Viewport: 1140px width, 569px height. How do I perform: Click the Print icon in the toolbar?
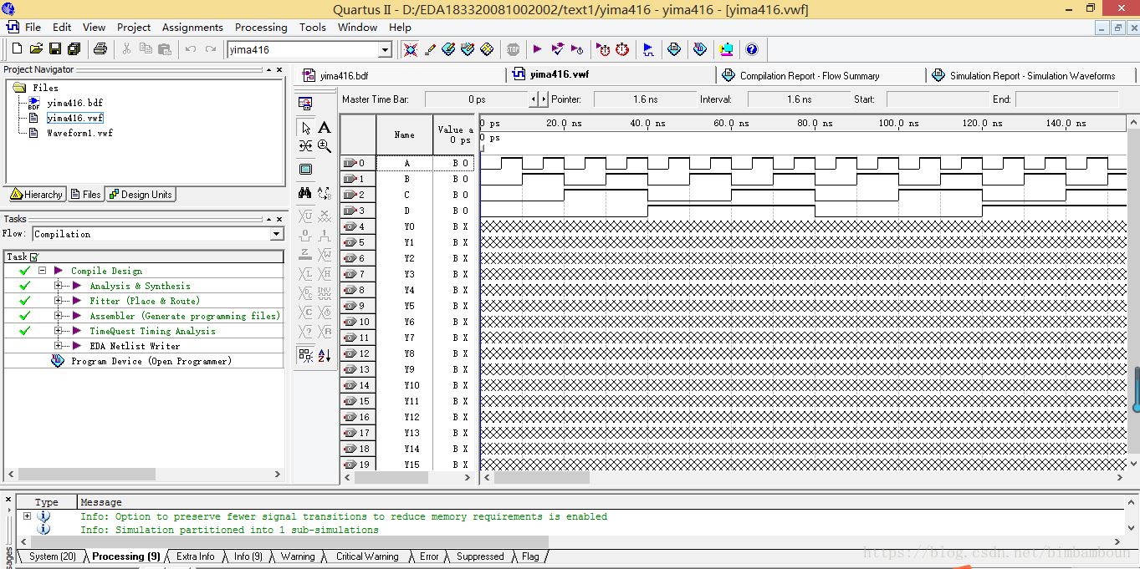click(x=100, y=49)
